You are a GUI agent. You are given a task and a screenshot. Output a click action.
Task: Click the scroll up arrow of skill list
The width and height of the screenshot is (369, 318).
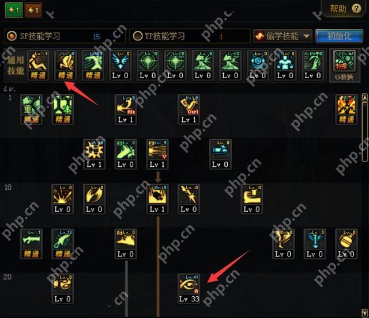pyautogui.click(x=365, y=97)
